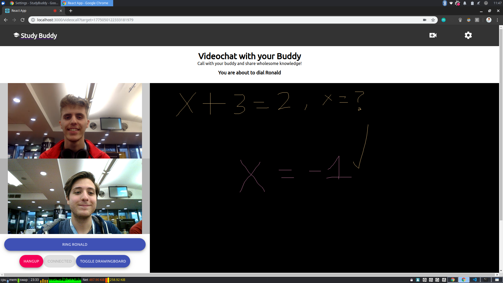Open settings via the gear icon
503x283 pixels.
468,35
